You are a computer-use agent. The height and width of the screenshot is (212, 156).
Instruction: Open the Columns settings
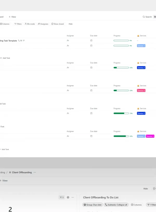(x=5, y=24)
